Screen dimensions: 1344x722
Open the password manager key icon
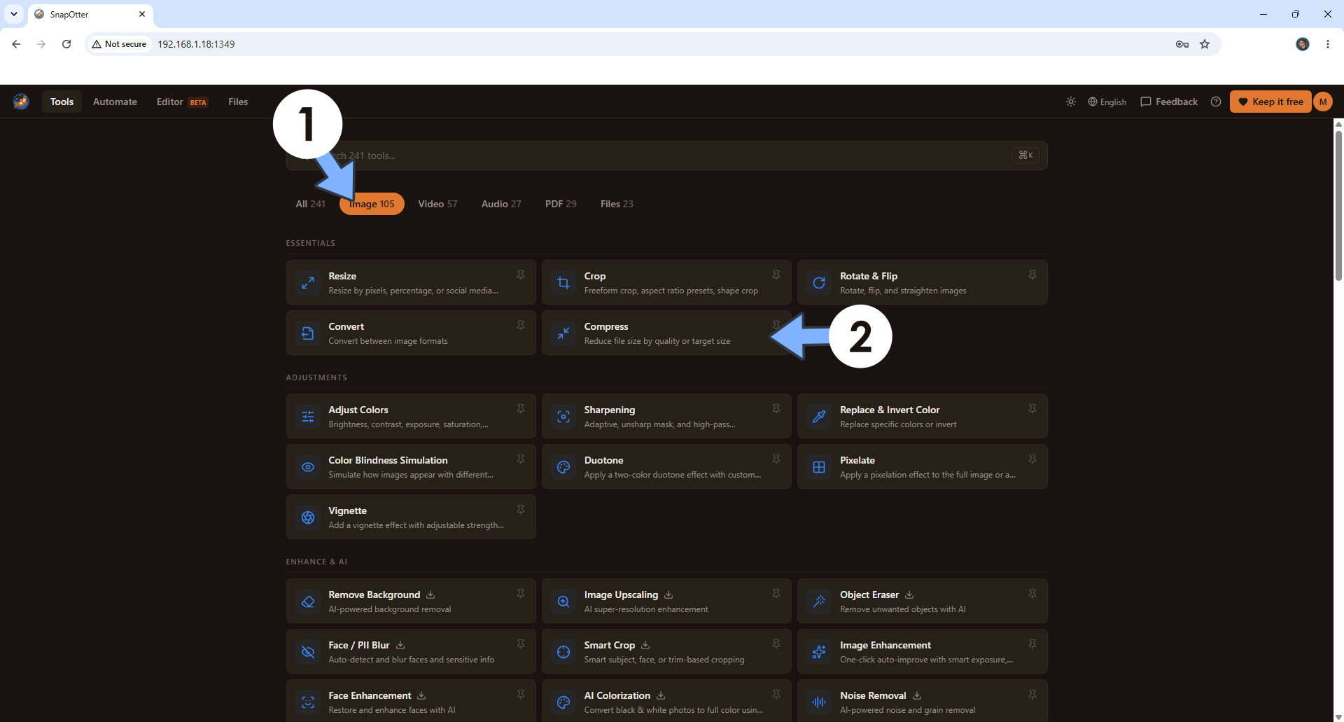coord(1182,44)
